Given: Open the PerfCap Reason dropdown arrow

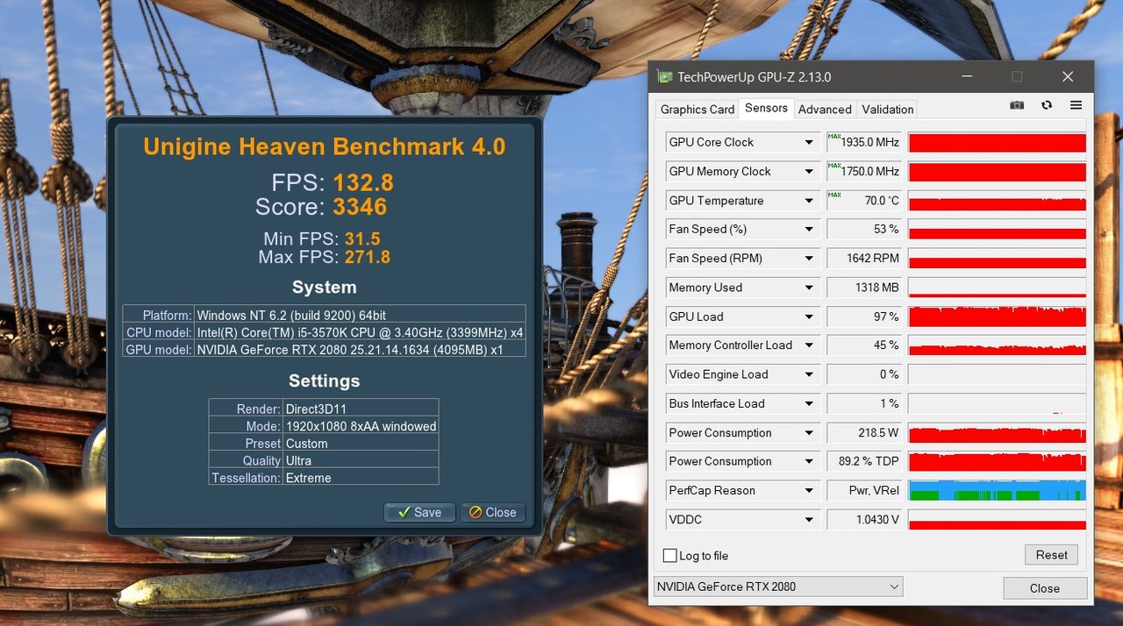Looking at the screenshot, I should click(809, 491).
